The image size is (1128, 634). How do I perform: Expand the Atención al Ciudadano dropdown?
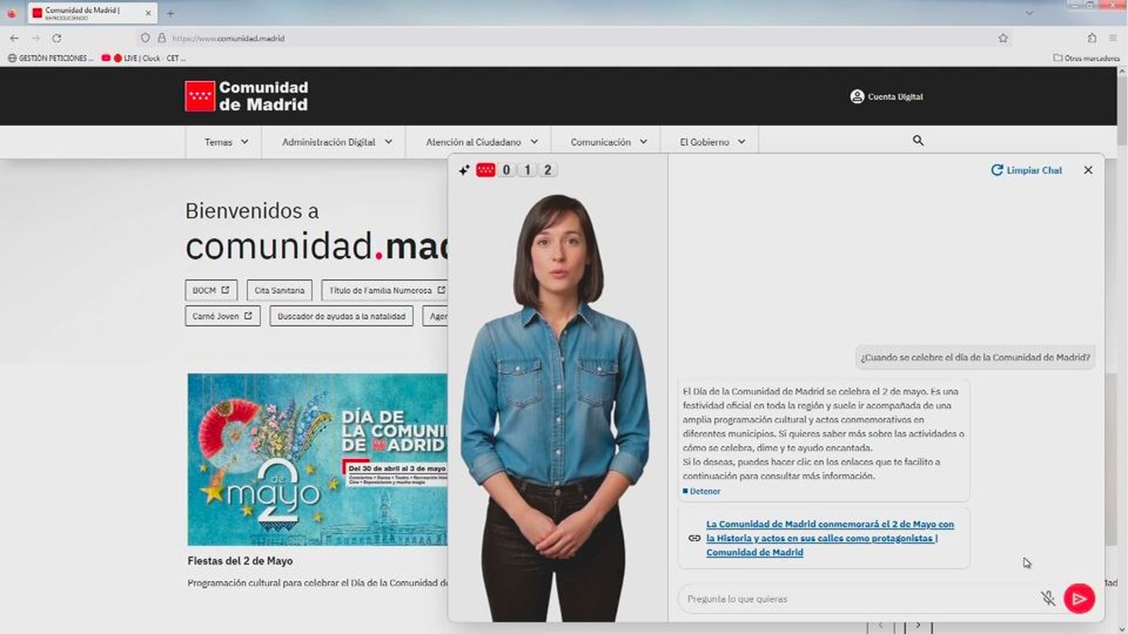[482, 142]
